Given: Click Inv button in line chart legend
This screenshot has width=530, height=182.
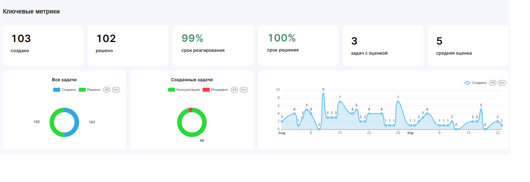Looking at the screenshot, I should [502, 83].
